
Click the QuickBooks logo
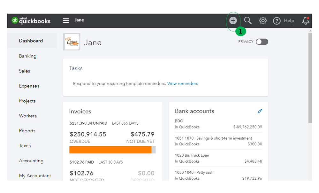31,20
